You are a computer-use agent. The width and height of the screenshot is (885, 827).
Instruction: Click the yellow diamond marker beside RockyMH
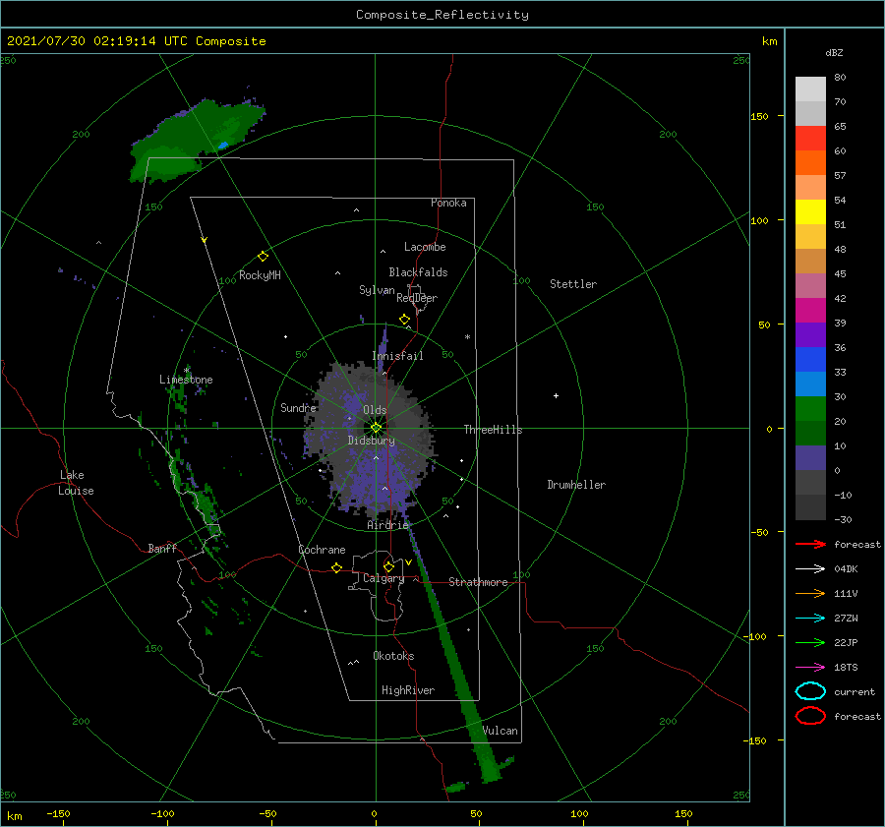(263, 257)
